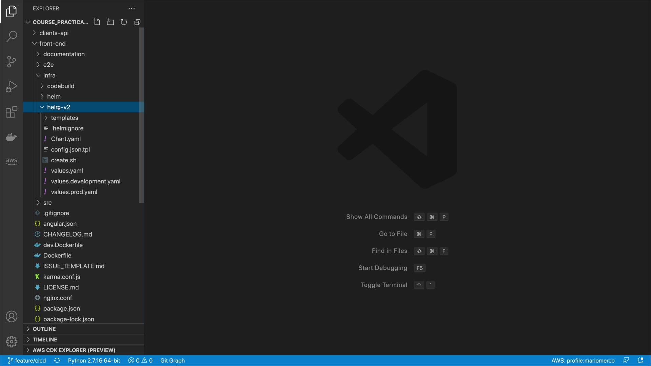Collapse all folders in Explorer

pyautogui.click(x=137, y=22)
